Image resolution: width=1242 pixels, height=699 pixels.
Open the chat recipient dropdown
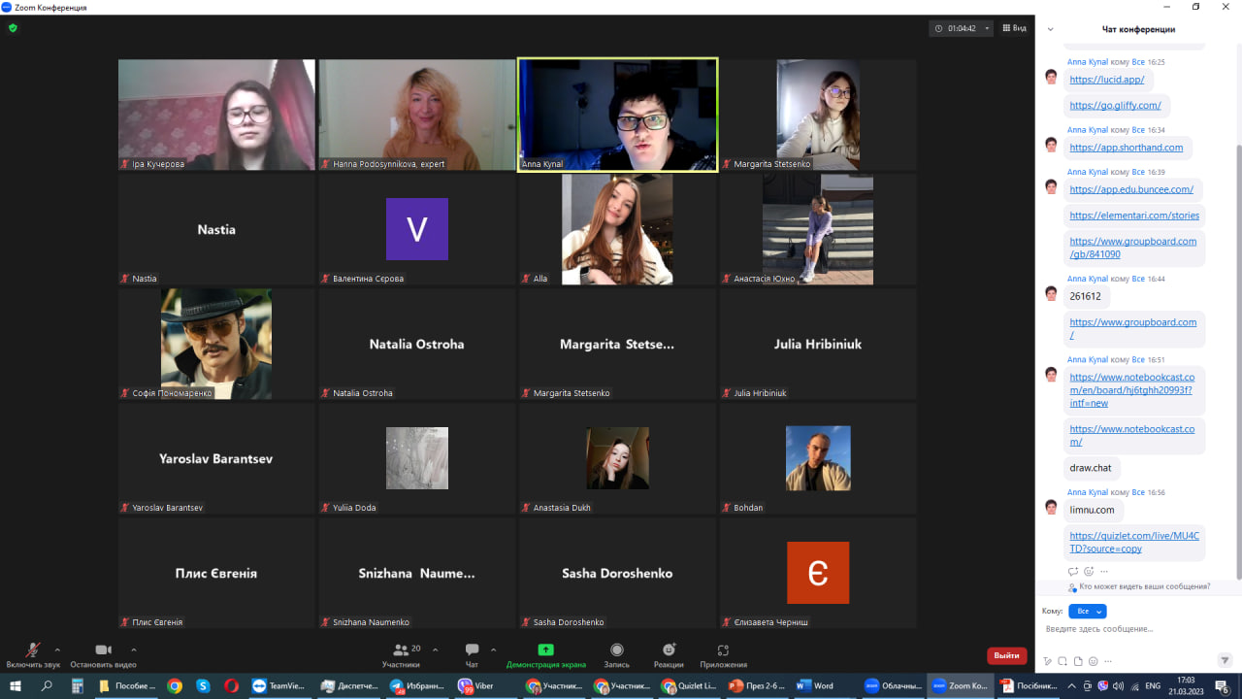[x=1087, y=611]
